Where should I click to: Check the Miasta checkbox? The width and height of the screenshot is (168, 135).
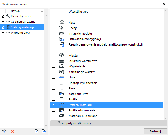pos(53,55)
